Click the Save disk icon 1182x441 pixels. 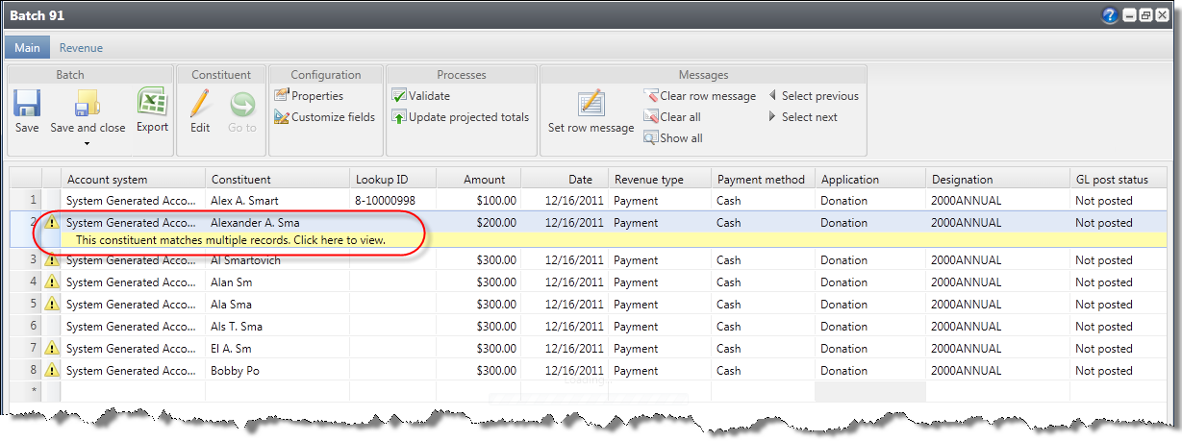[x=27, y=104]
